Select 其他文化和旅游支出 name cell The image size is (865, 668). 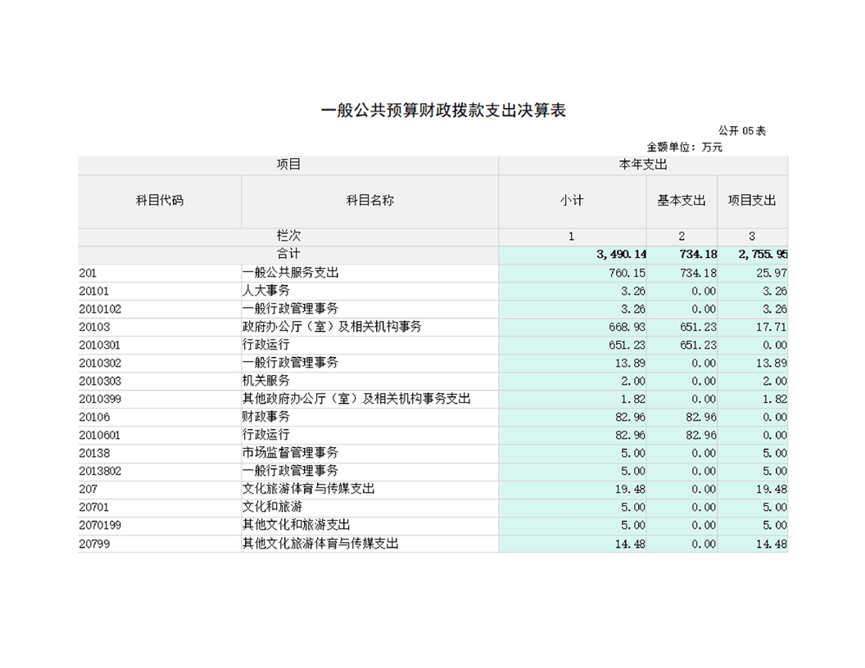369,526
